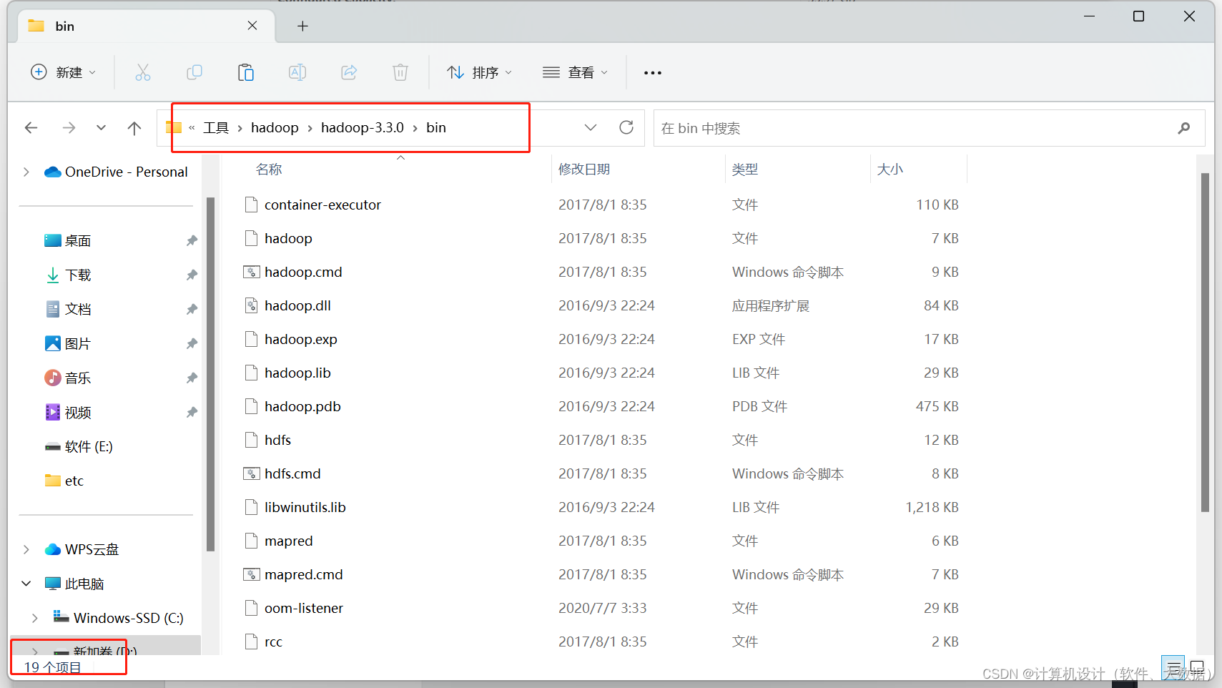This screenshot has width=1222, height=688.
Task: Sort by 名称 column header
Action: point(269,169)
